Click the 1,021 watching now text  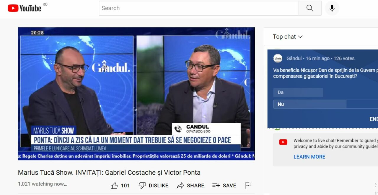click(43, 184)
